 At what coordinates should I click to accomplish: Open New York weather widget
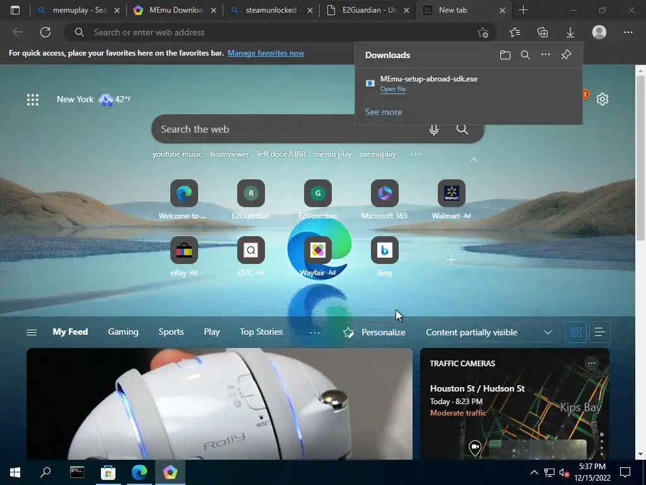pyautogui.click(x=94, y=99)
